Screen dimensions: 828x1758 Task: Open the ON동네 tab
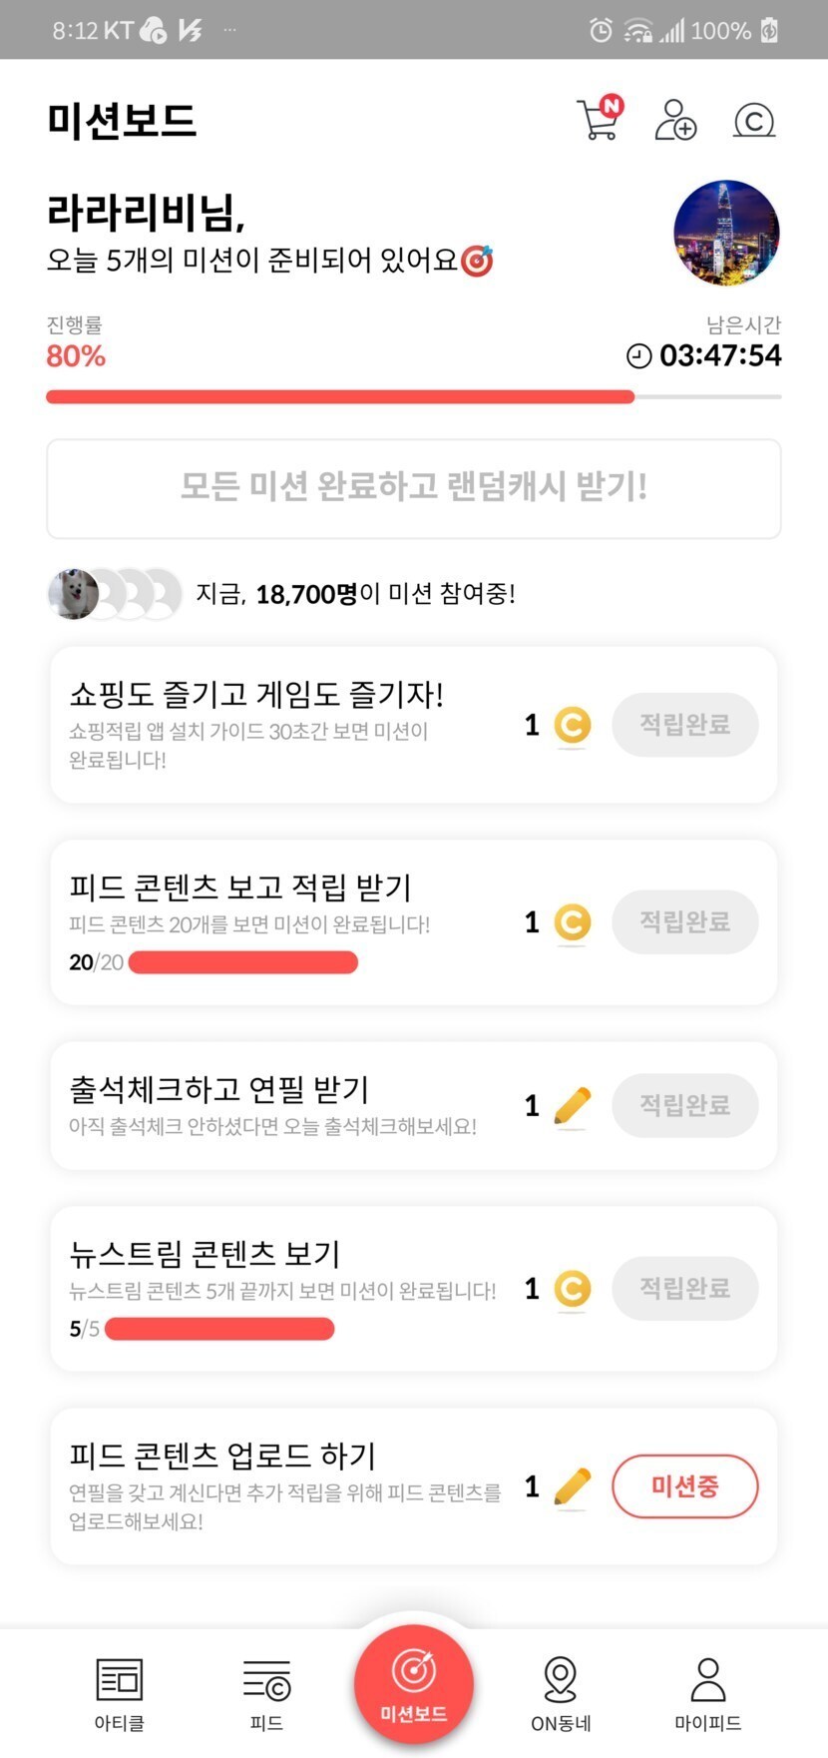coord(561,1693)
